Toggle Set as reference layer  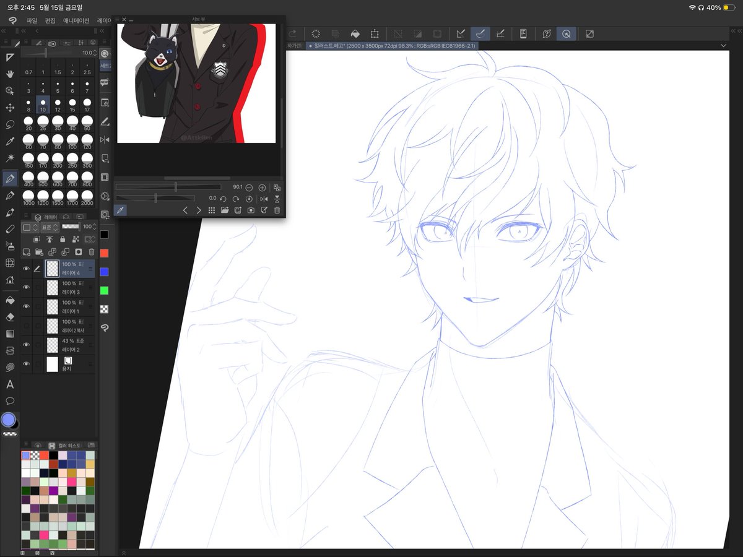[x=50, y=239]
